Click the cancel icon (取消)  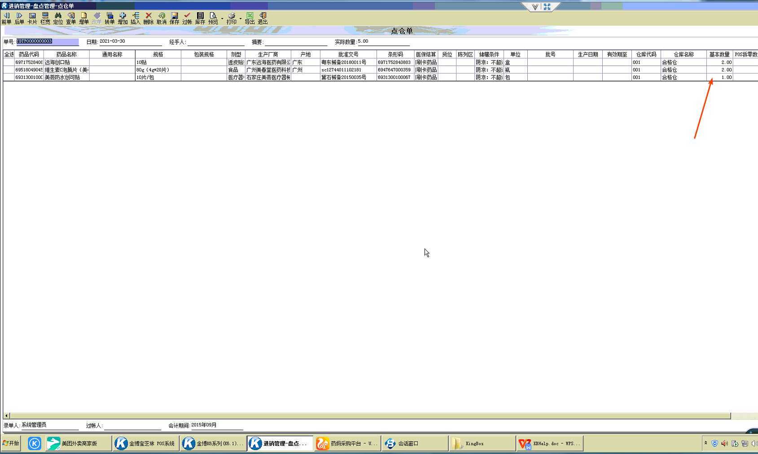[x=162, y=18]
